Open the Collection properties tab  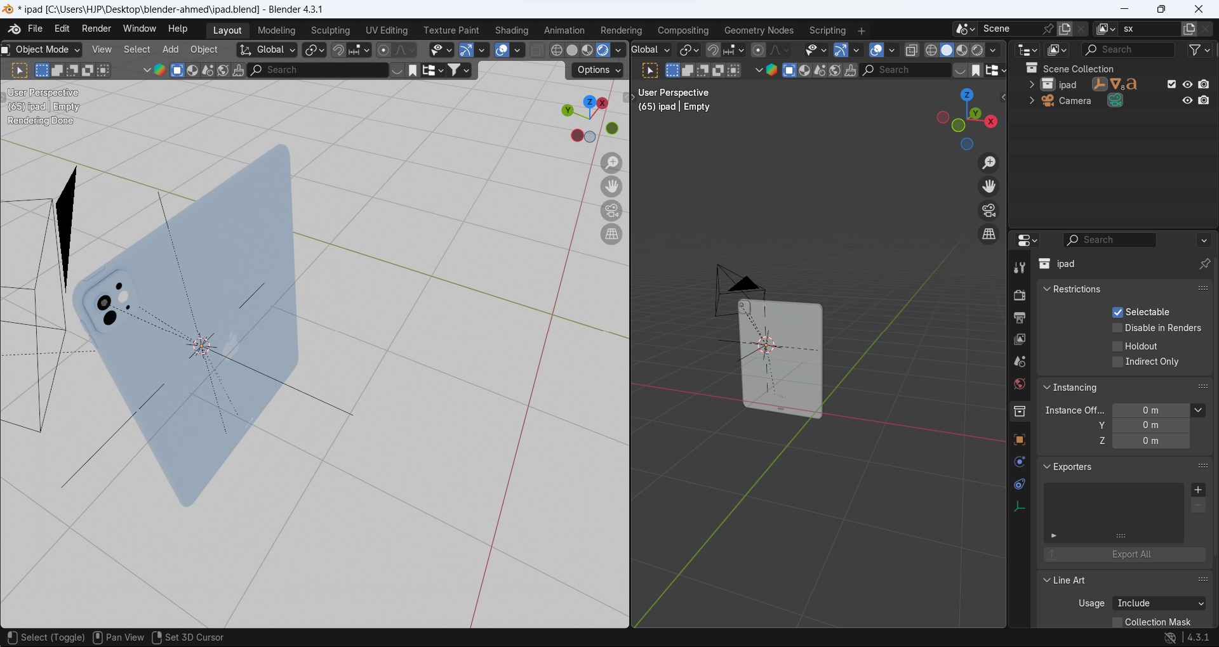pos(1020,412)
